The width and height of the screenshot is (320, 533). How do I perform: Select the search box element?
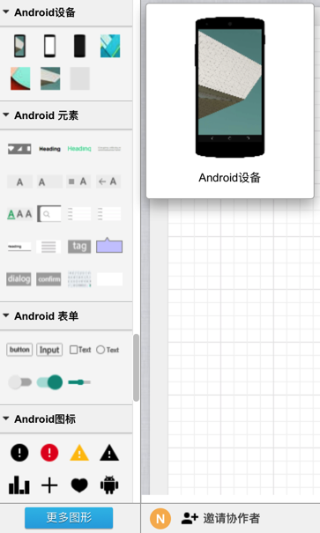[x=49, y=214]
